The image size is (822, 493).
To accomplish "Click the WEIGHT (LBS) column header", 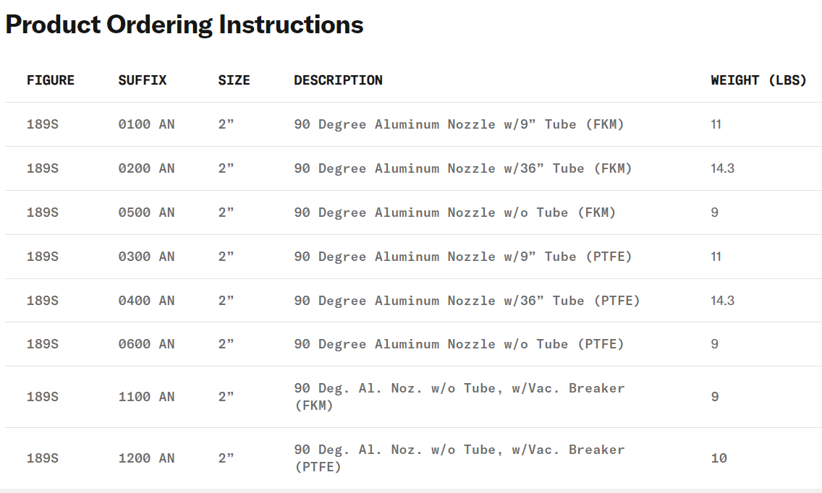I will pos(758,80).
